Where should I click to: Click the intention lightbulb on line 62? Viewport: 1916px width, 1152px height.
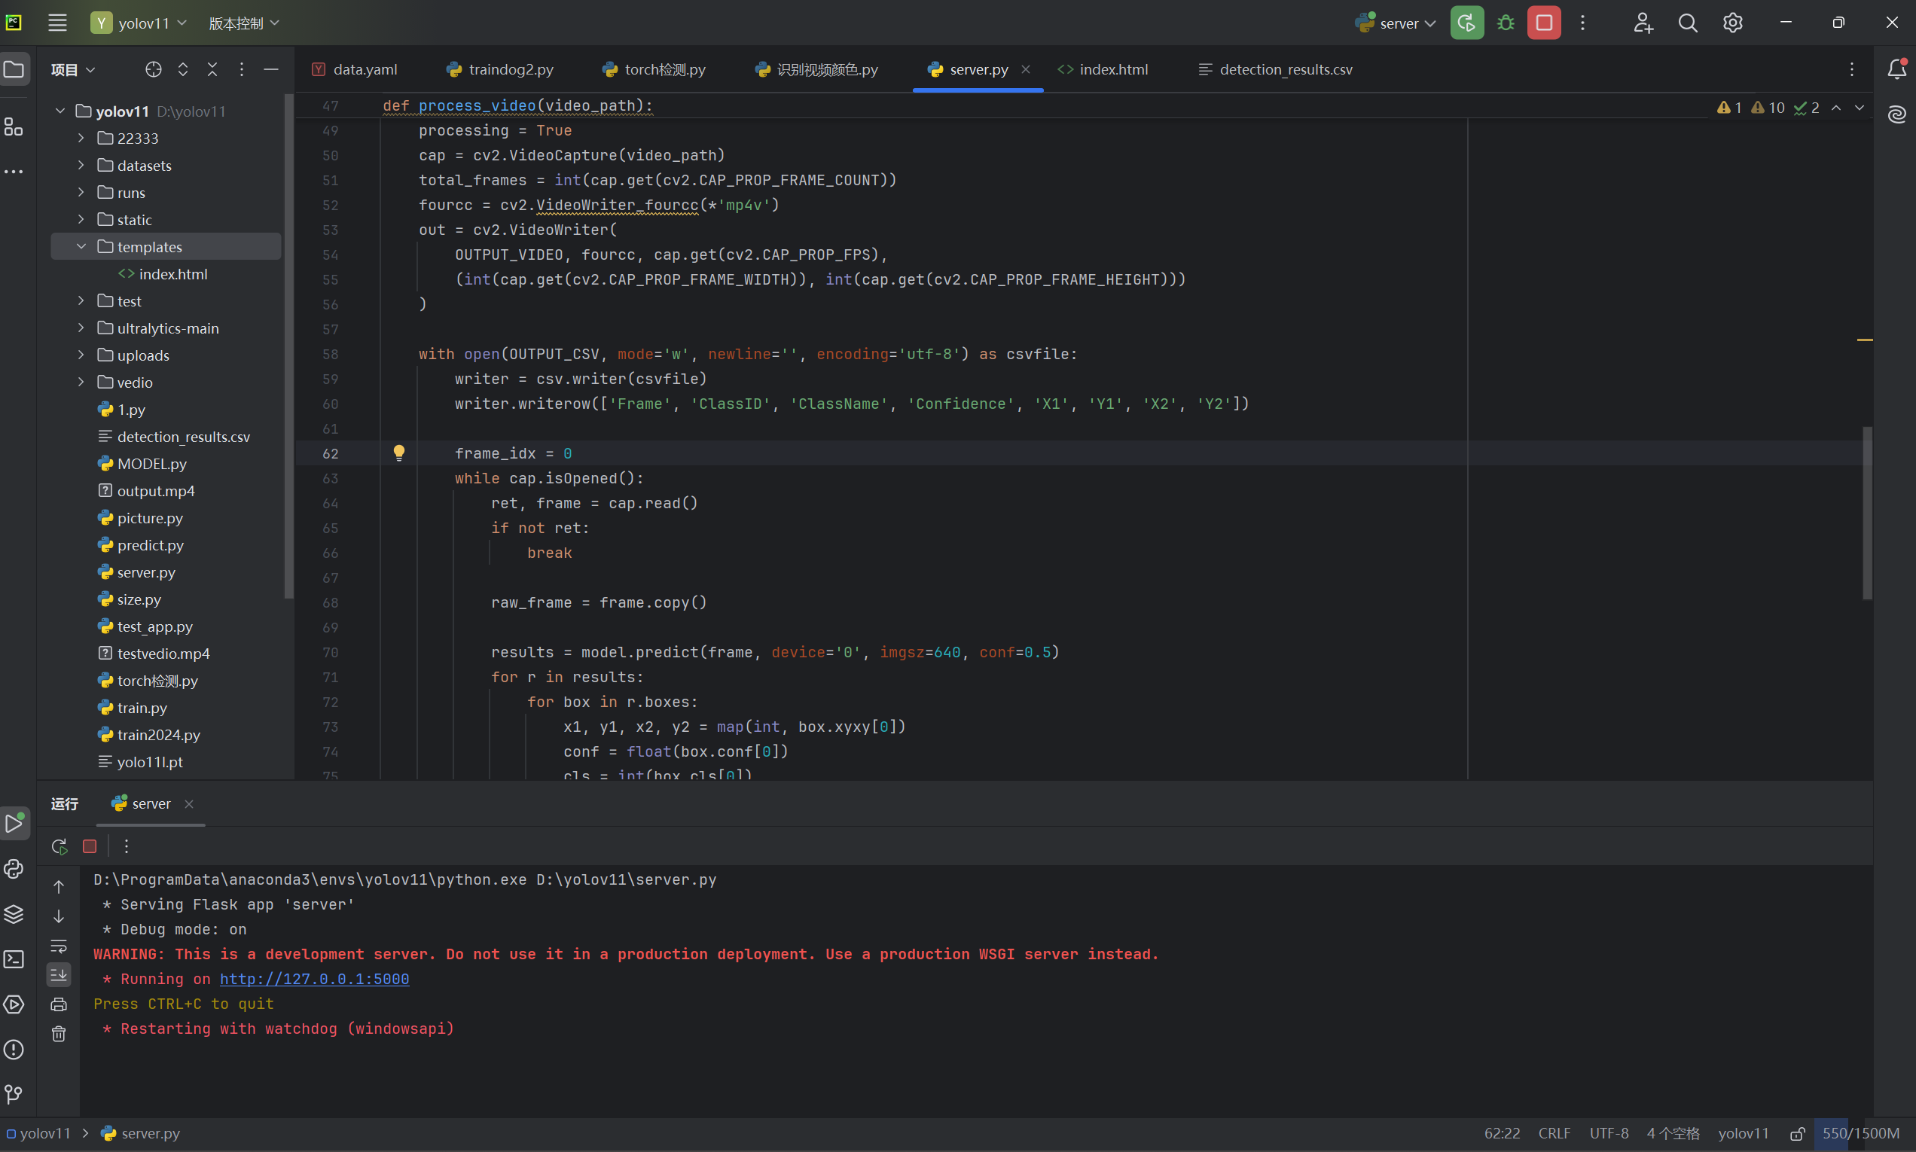coord(399,453)
